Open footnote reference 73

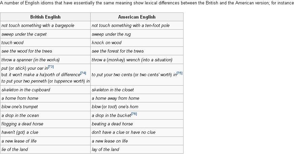pos(51,67)
